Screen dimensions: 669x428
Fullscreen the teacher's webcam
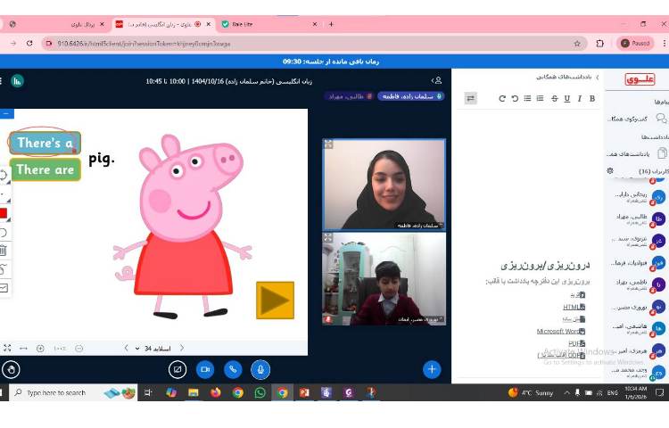point(328,144)
